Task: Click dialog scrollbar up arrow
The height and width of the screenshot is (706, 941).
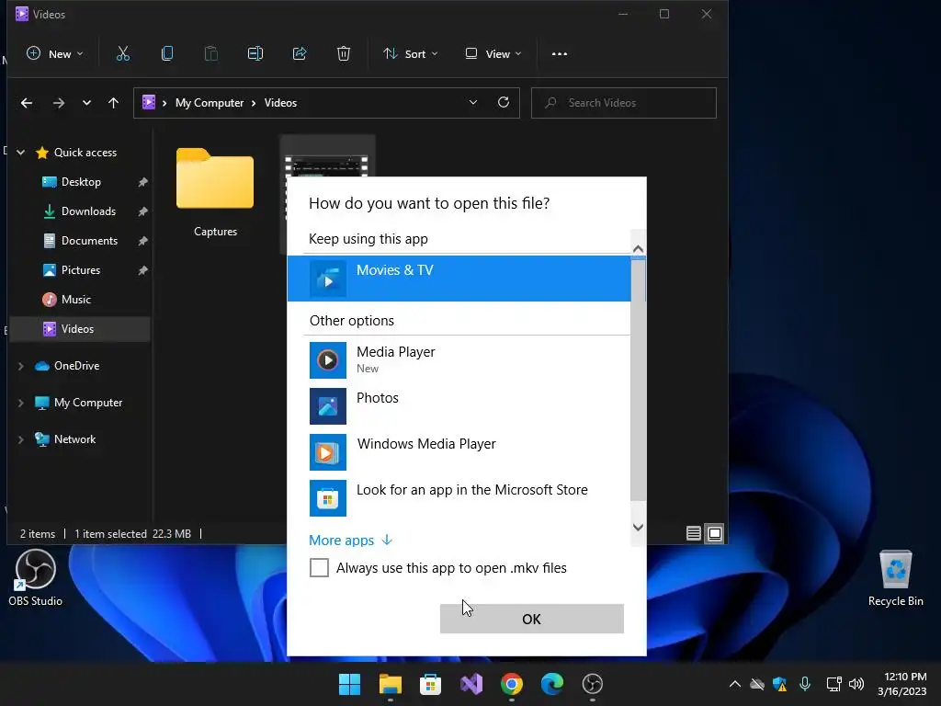Action: [x=638, y=248]
